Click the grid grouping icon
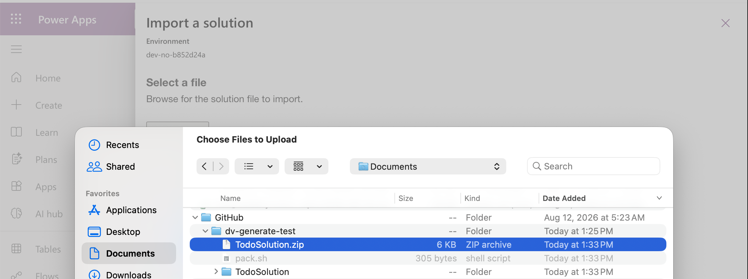The height and width of the screenshot is (279, 748). (x=299, y=166)
